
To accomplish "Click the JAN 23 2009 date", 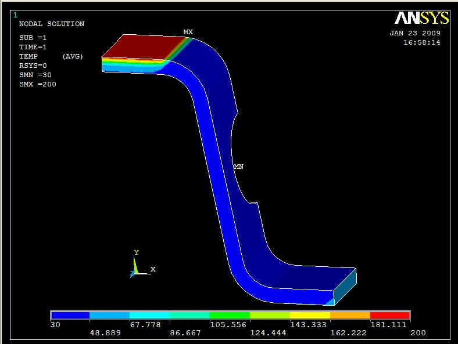I will click(x=415, y=33).
